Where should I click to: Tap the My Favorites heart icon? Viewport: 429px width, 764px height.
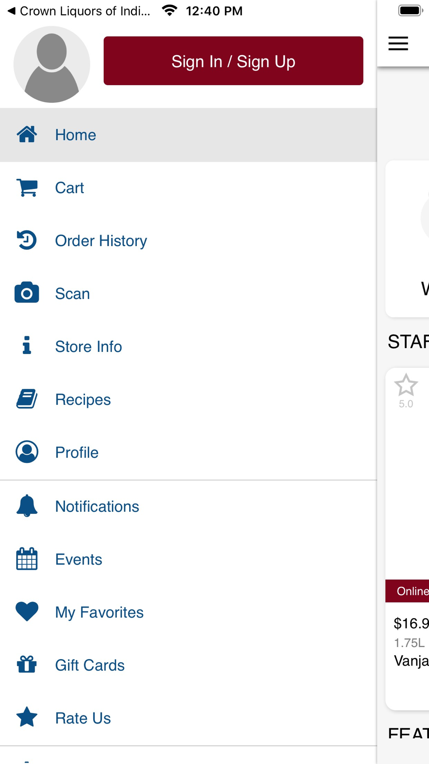pyautogui.click(x=27, y=611)
